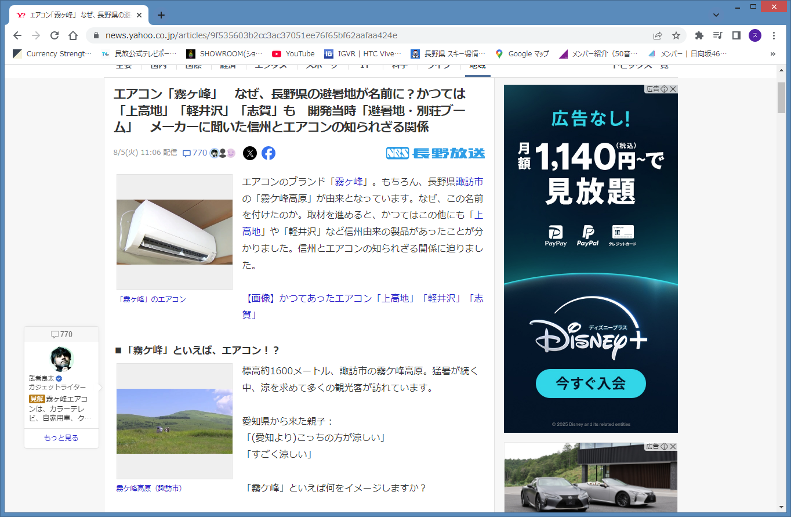The width and height of the screenshot is (791, 517).
Task: Expand the hidden bookmarks overflow chevron
Action: point(772,54)
